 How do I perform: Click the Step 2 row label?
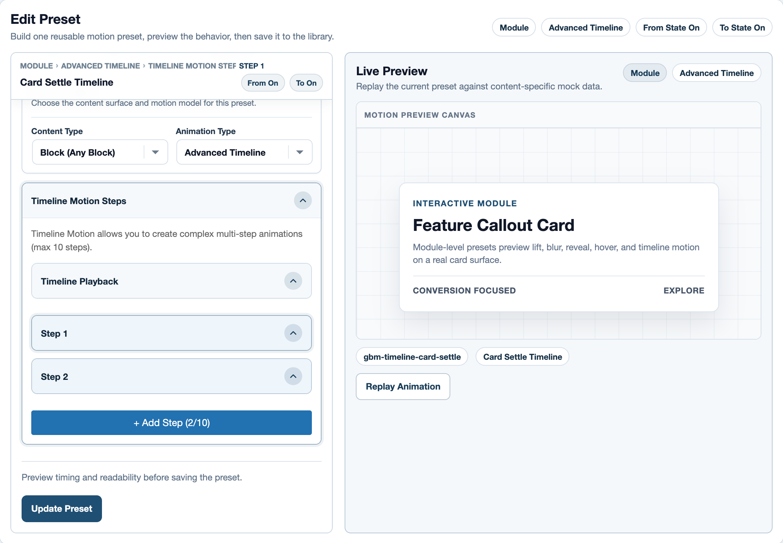pos(54,377)
